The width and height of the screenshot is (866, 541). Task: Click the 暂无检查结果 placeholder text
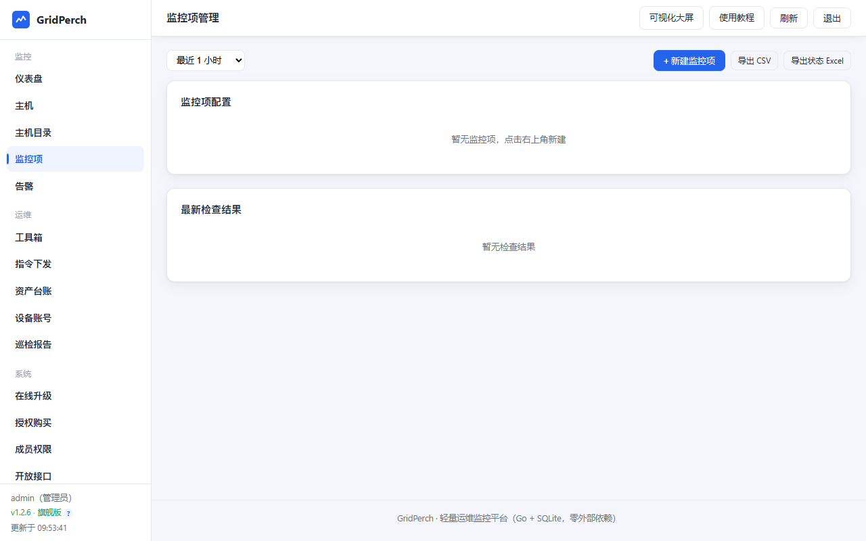coord(509,247)
